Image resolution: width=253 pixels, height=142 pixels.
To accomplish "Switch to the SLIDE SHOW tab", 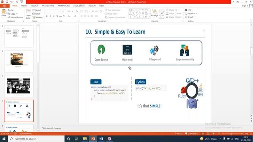I will pyautogui.click(x=79, y=6).
